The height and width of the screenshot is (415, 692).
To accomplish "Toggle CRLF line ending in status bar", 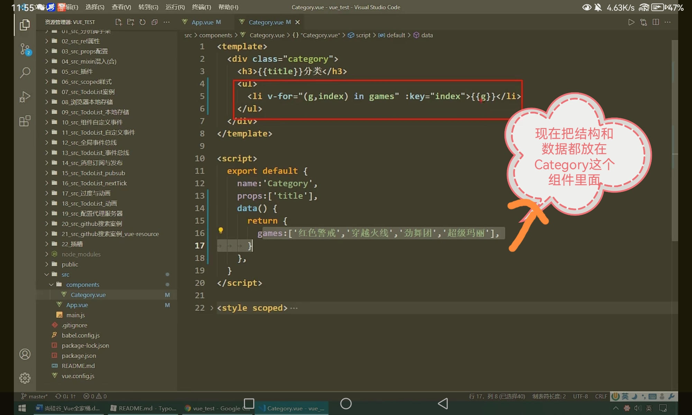I will (x=601, y=396).
